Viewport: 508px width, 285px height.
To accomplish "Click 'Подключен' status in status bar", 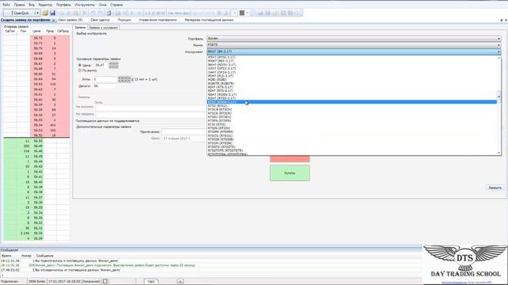I will [x=10, y=282].
